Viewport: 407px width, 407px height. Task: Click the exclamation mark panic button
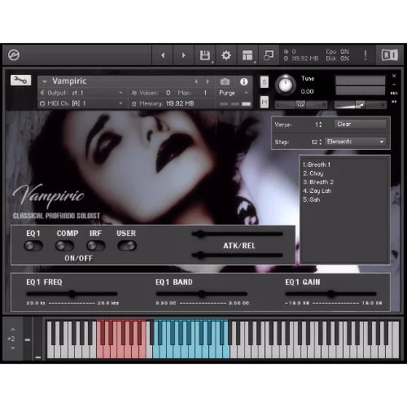point(365,55)
